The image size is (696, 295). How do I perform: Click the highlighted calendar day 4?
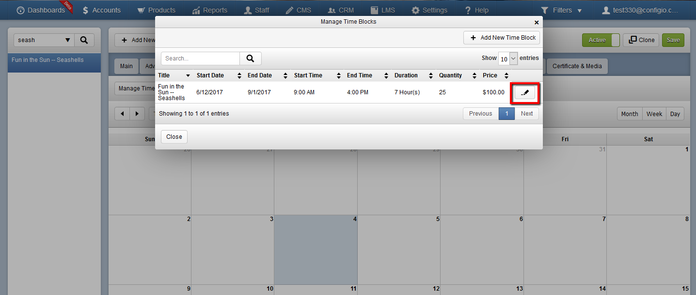pyautogui.click(x=316, y=250)
